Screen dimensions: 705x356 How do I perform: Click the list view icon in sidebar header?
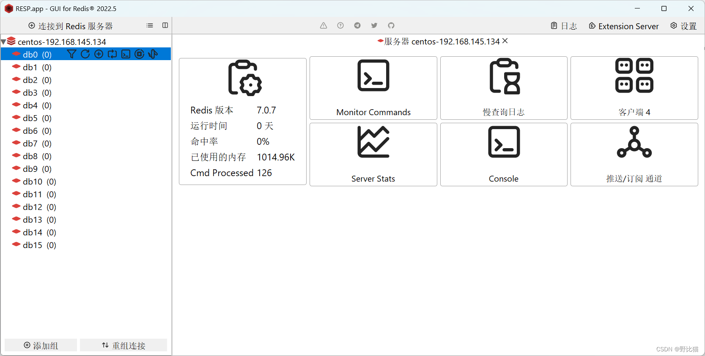[150, 25]
